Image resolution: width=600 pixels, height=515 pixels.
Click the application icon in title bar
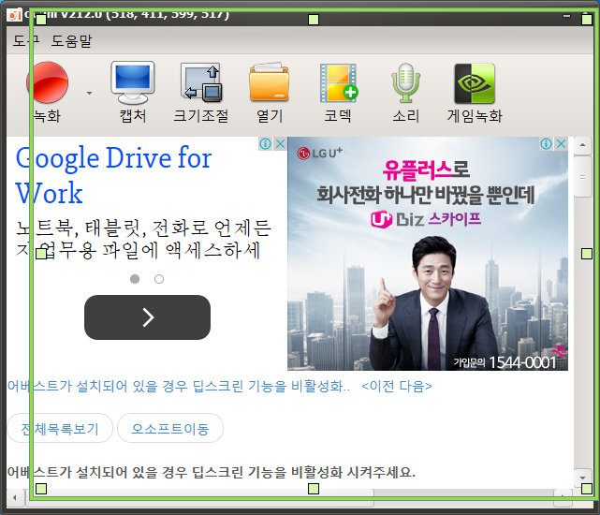[14, 15]
